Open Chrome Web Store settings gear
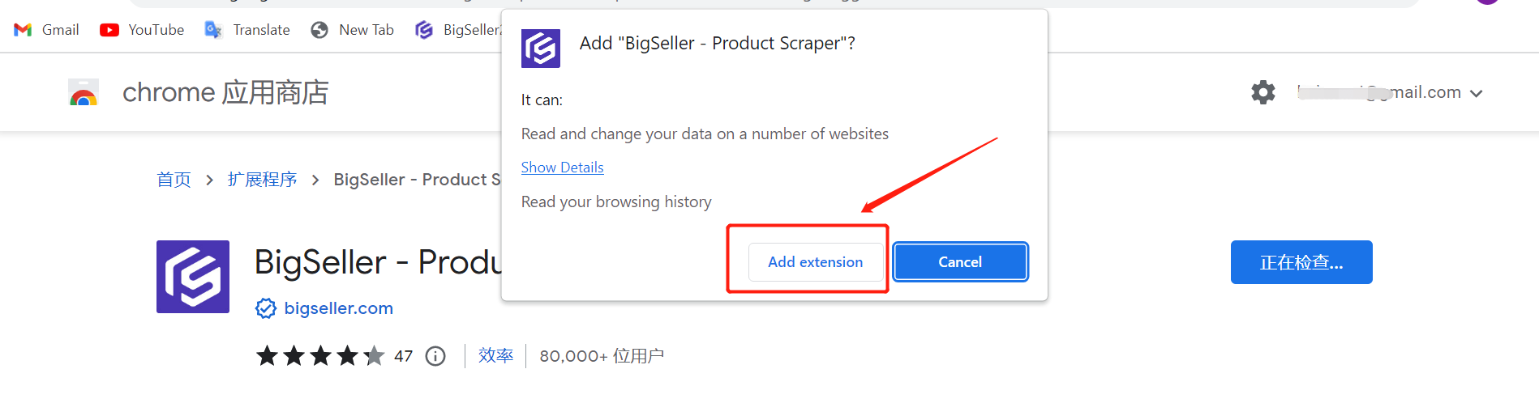This screenshot has width=1539, height=420. click(1262, 92)
